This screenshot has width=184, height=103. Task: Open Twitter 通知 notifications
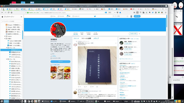[x=68, y=16]
